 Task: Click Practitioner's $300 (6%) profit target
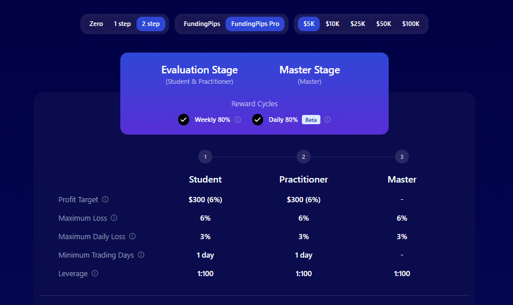(304, 200)
